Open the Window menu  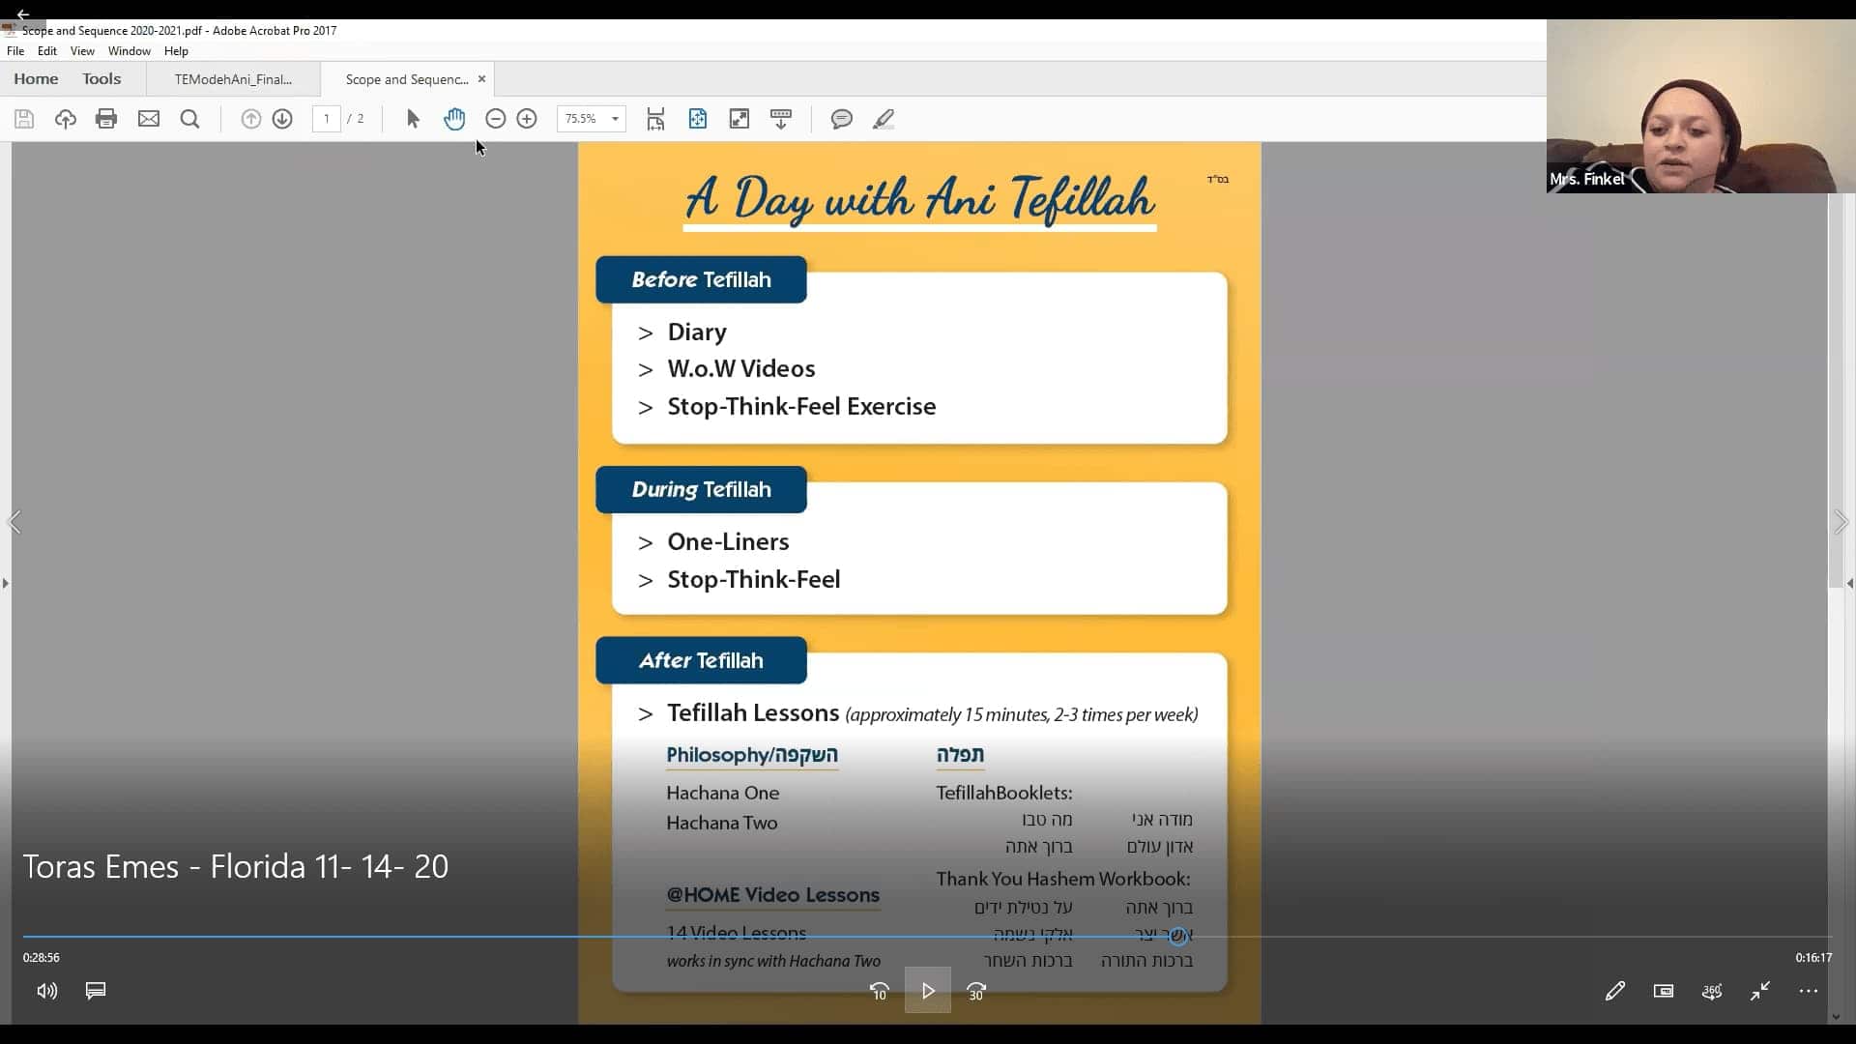(x=130, y=51)
